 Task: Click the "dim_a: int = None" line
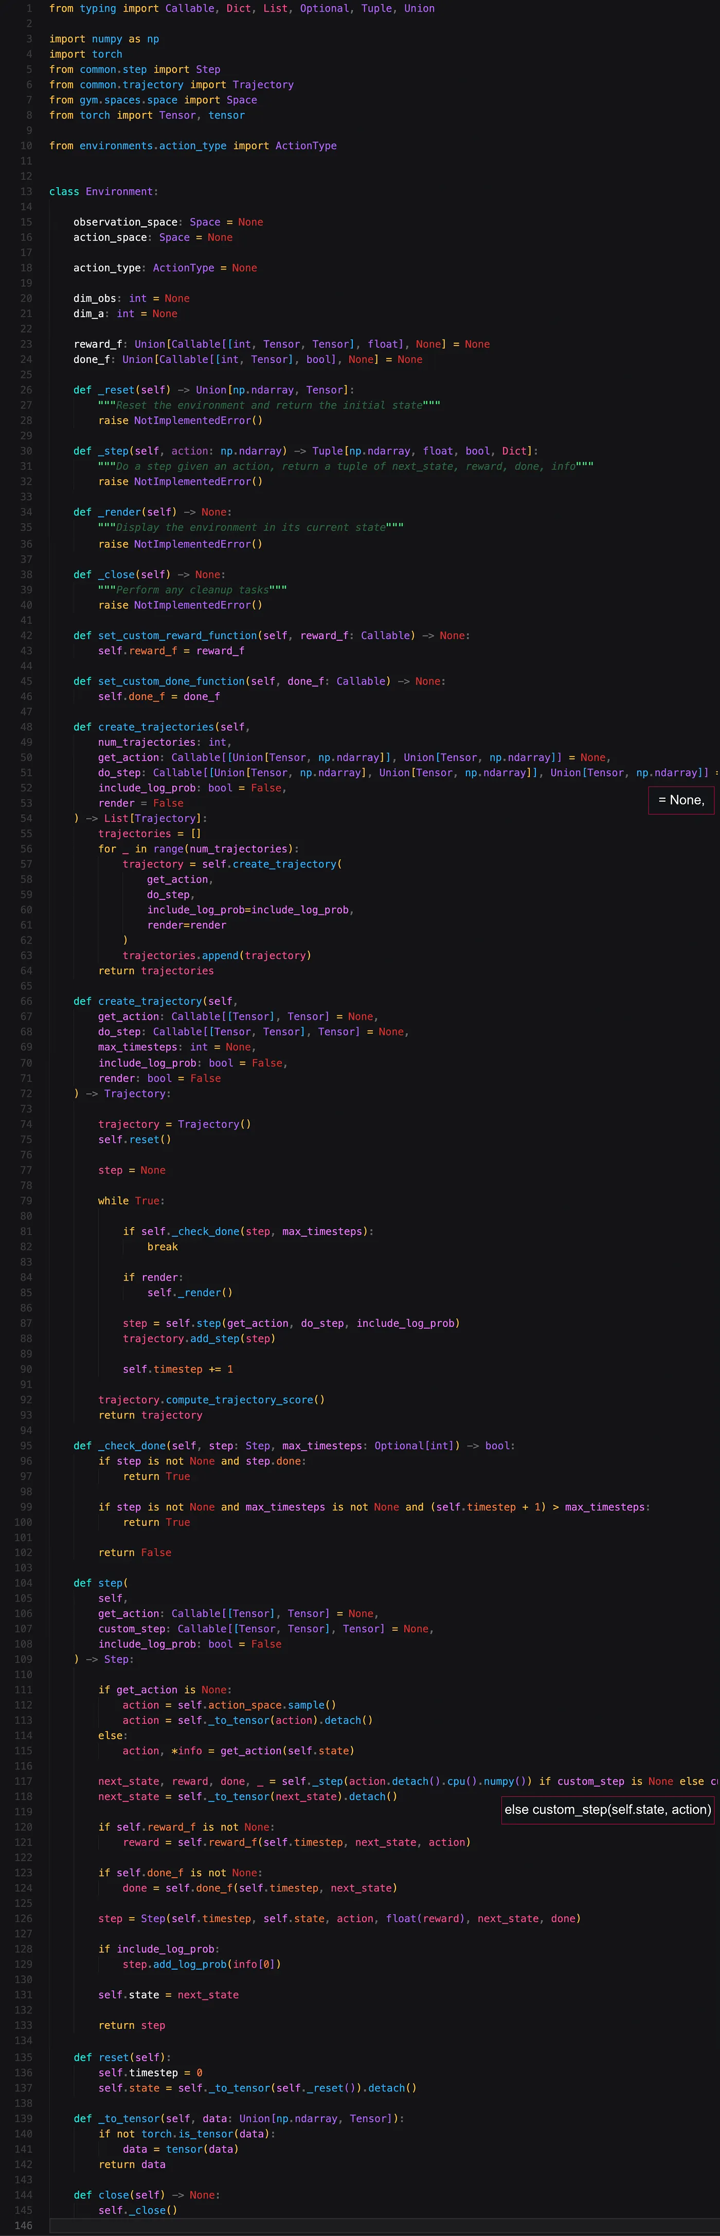point(125,314)
